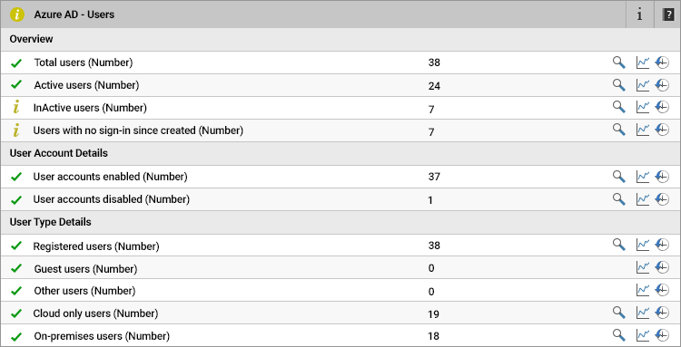The image size is (681, 347).
Task: Open the help question mark button
Action: pos(667,14)
